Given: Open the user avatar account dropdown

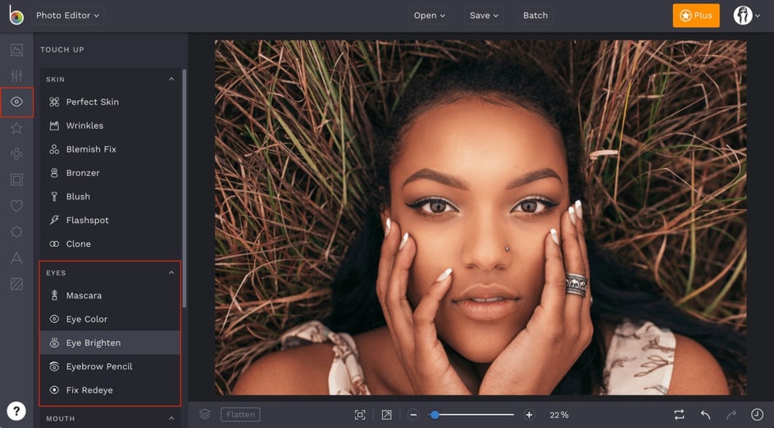Looking at the screenshot, I should pos(746,16).
